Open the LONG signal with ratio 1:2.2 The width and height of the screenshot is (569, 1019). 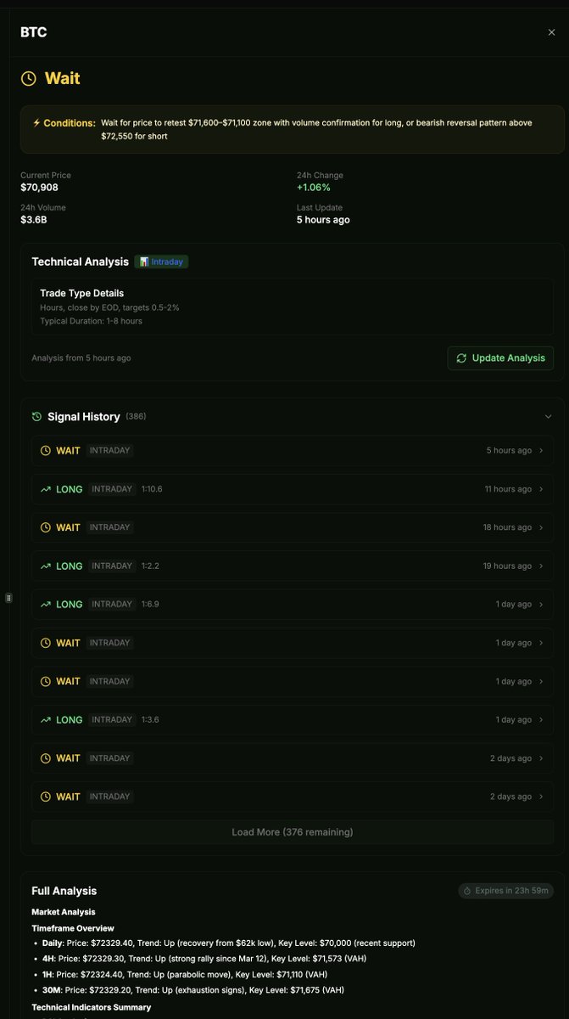293,566
